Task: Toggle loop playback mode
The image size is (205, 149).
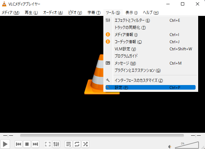Action: click(77, 144)
